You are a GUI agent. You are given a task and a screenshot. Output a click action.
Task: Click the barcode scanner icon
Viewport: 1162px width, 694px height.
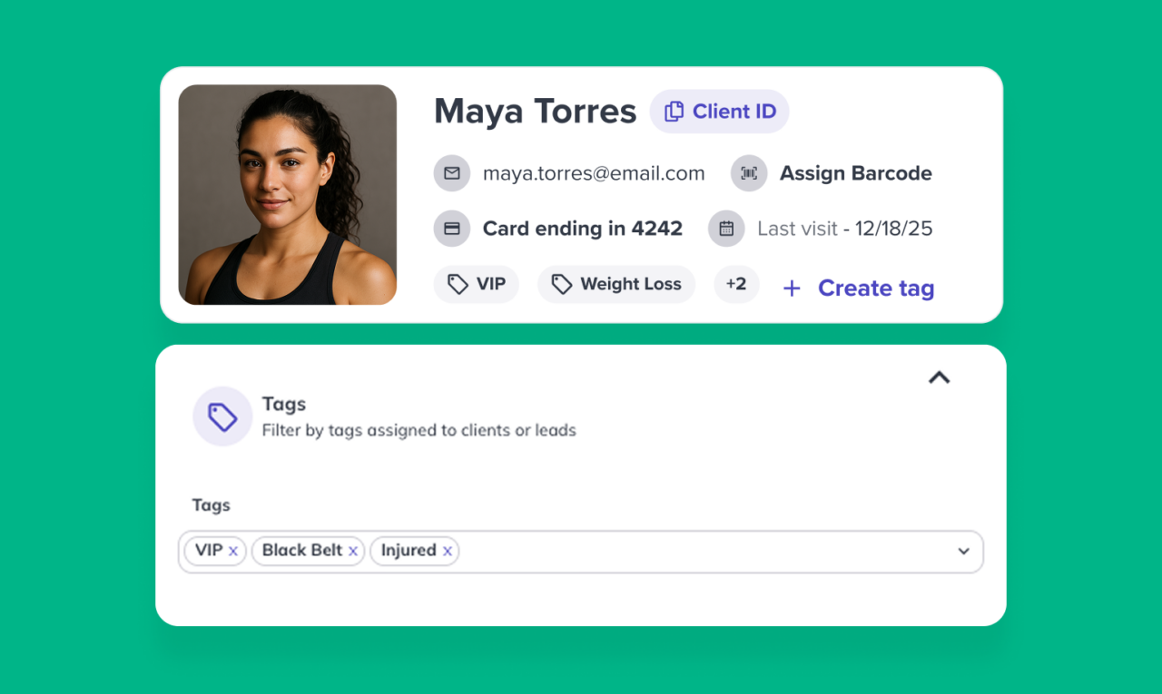(749, 173)
